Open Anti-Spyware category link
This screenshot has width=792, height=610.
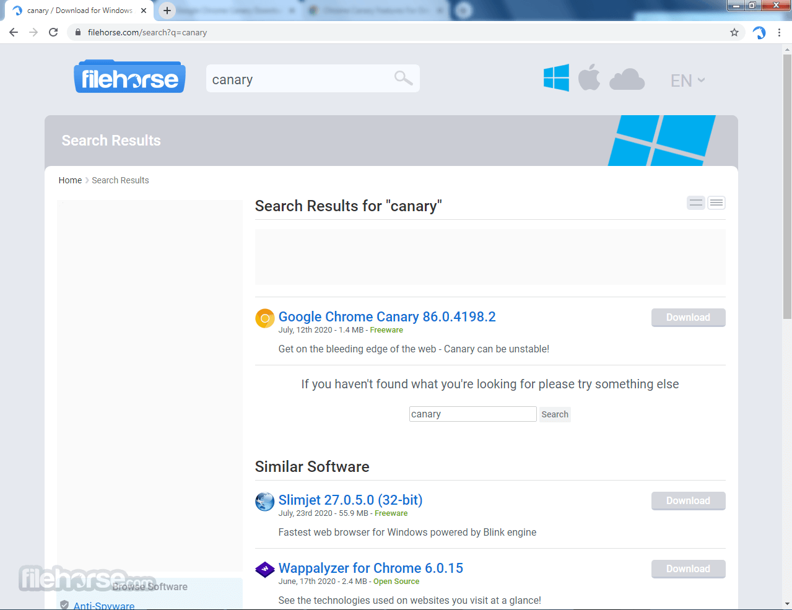104,605
